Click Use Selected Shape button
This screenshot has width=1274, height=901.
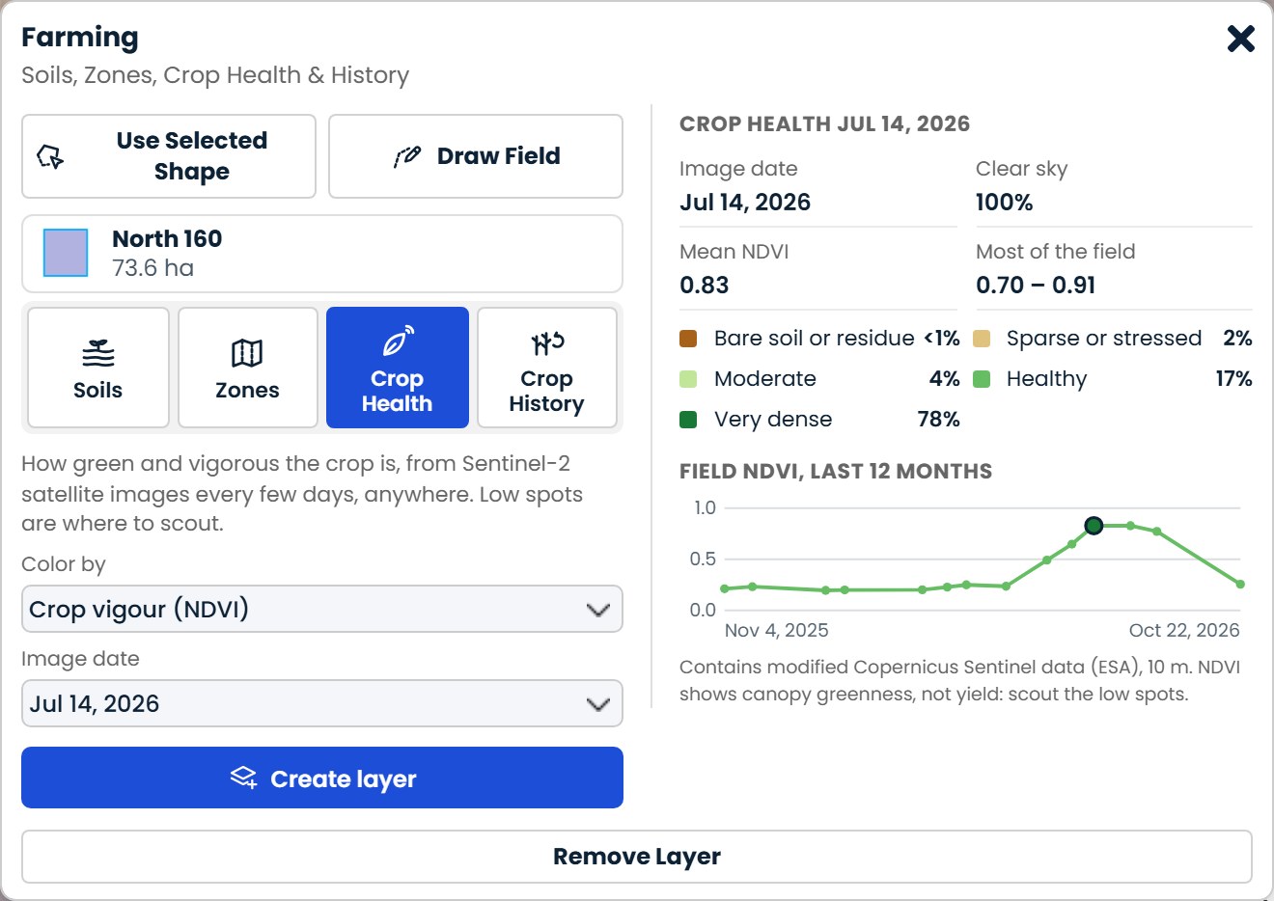(x=169, y=156)
